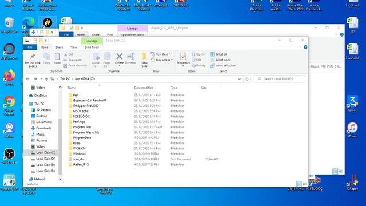Screen dimensions: 366x206
Task: Switch to the Share tab
Action: tap(59, 47)
